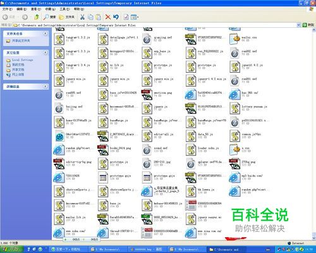
Task: Switch to the 画图 Paint taskbar window
Action: (149, 249)
